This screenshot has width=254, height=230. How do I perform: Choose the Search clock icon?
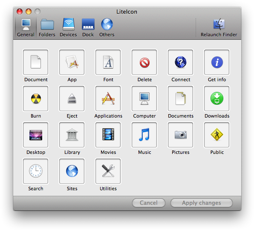36,171
